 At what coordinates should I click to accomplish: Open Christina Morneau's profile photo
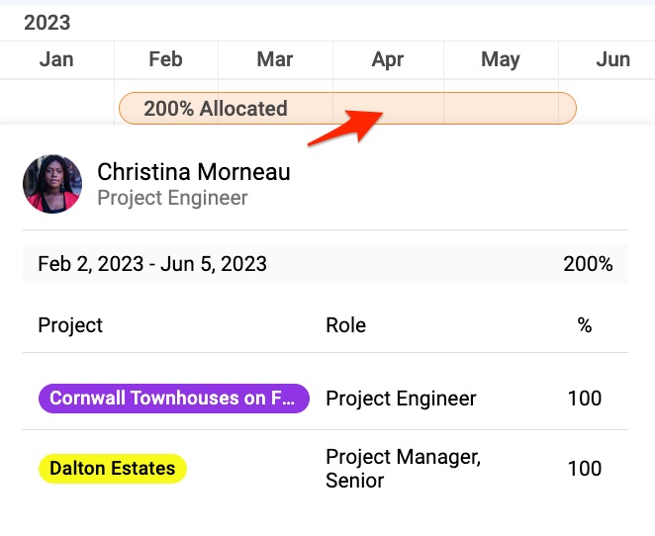pos(52,184)
